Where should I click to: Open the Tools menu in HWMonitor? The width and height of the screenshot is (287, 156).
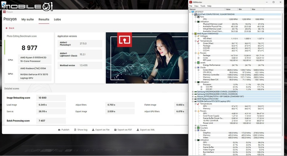tap(203, 6)
